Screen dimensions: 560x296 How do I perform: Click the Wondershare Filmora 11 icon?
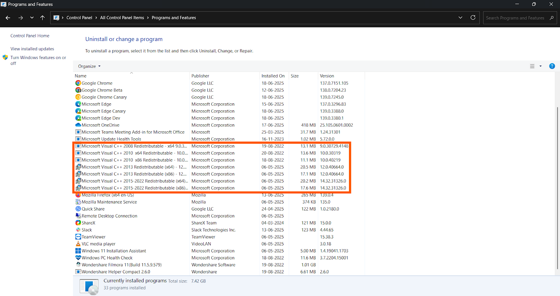(78, 265)
